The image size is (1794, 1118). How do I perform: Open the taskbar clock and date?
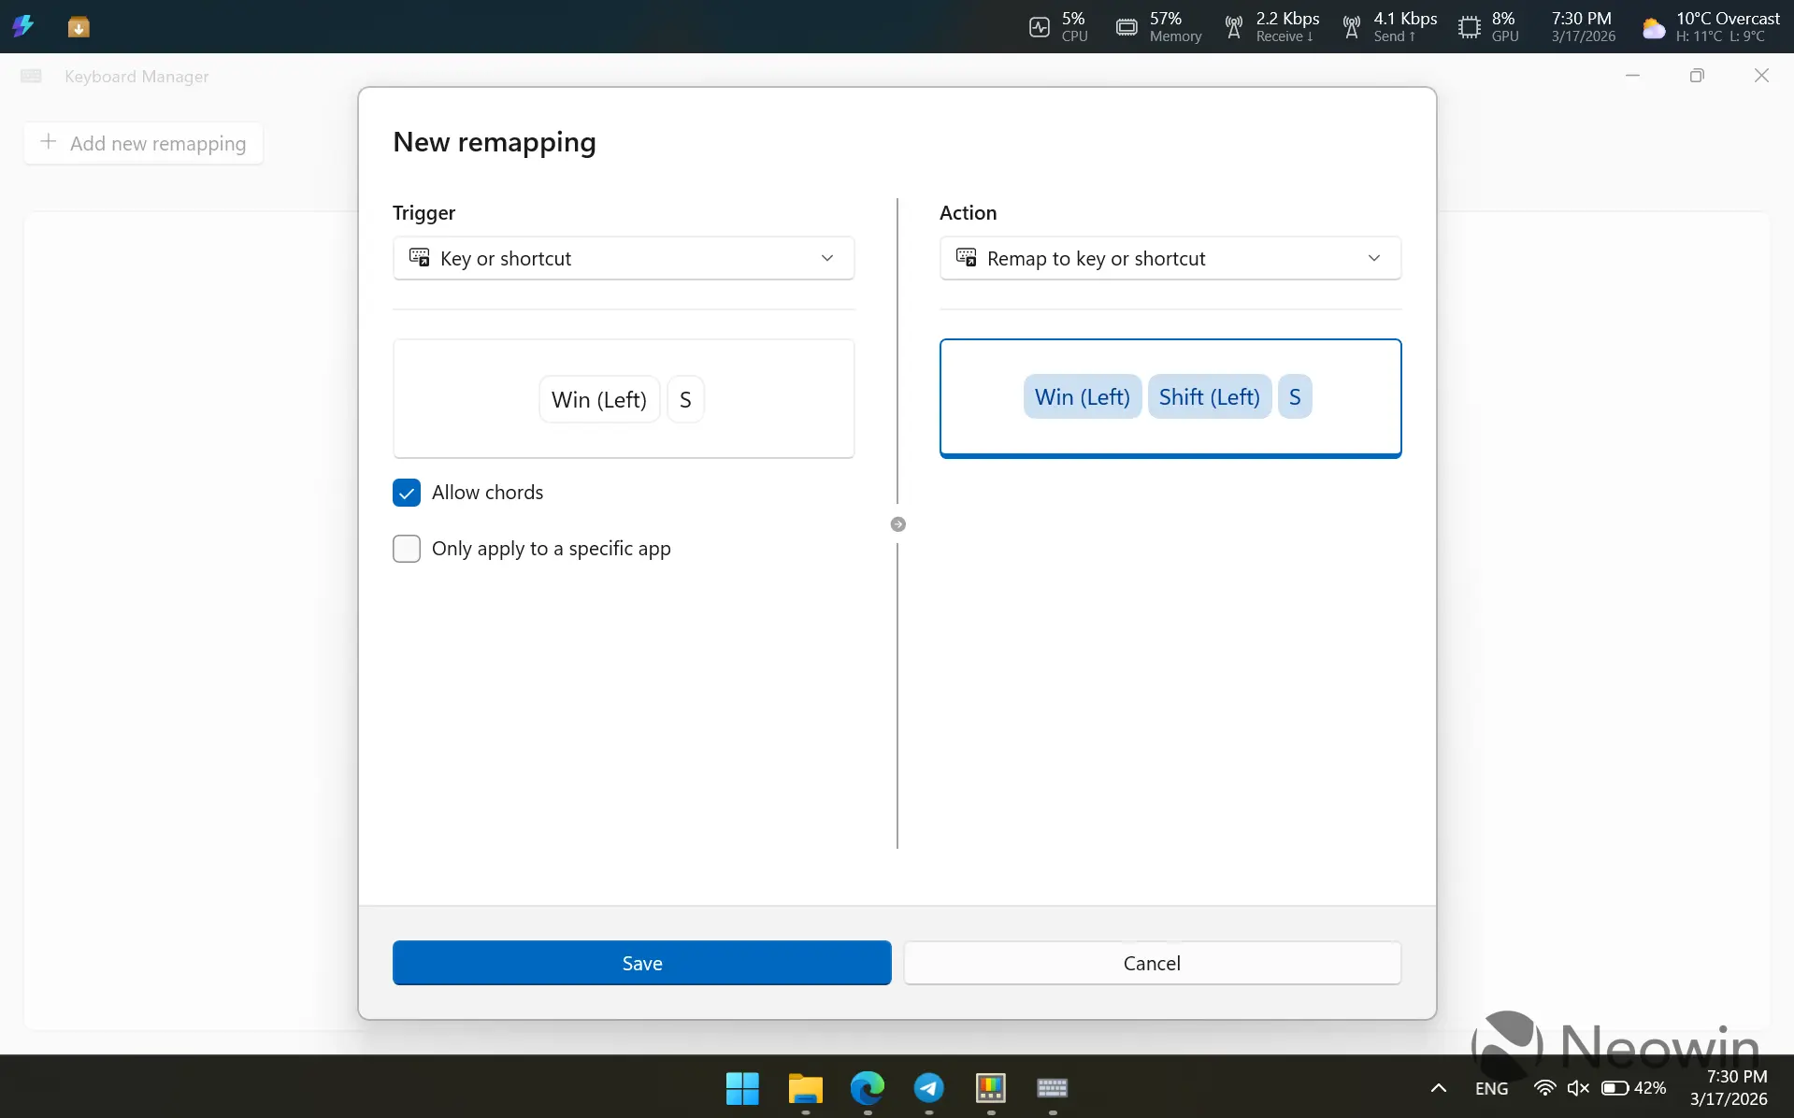1729,1088
